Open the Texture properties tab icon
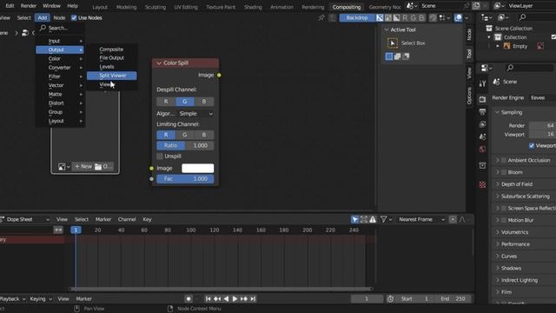This screenshot has width=556, height=313. click(482, 184)
